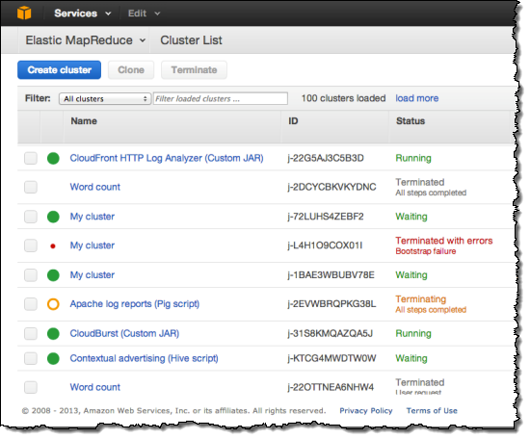The height and width of the screenshot is (439, 530).
Task: Open Contextual advertising (Hive script) cluster
Action: click(144, 358)
